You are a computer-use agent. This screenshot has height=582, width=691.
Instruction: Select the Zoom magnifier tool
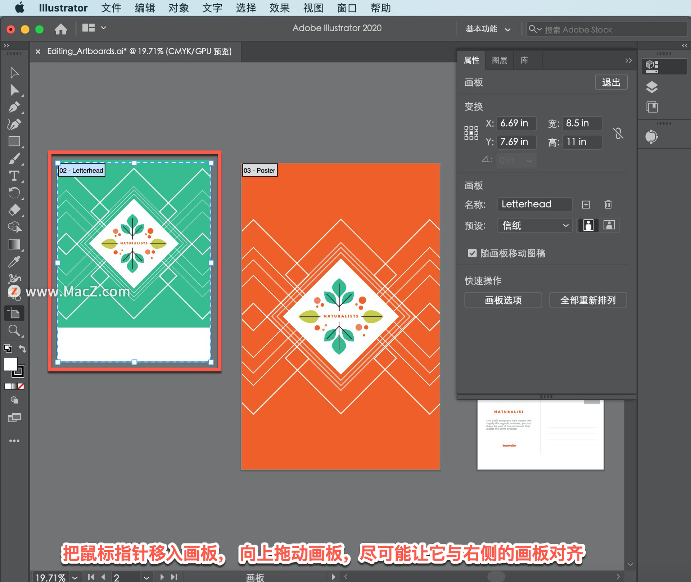pos(14,330)
